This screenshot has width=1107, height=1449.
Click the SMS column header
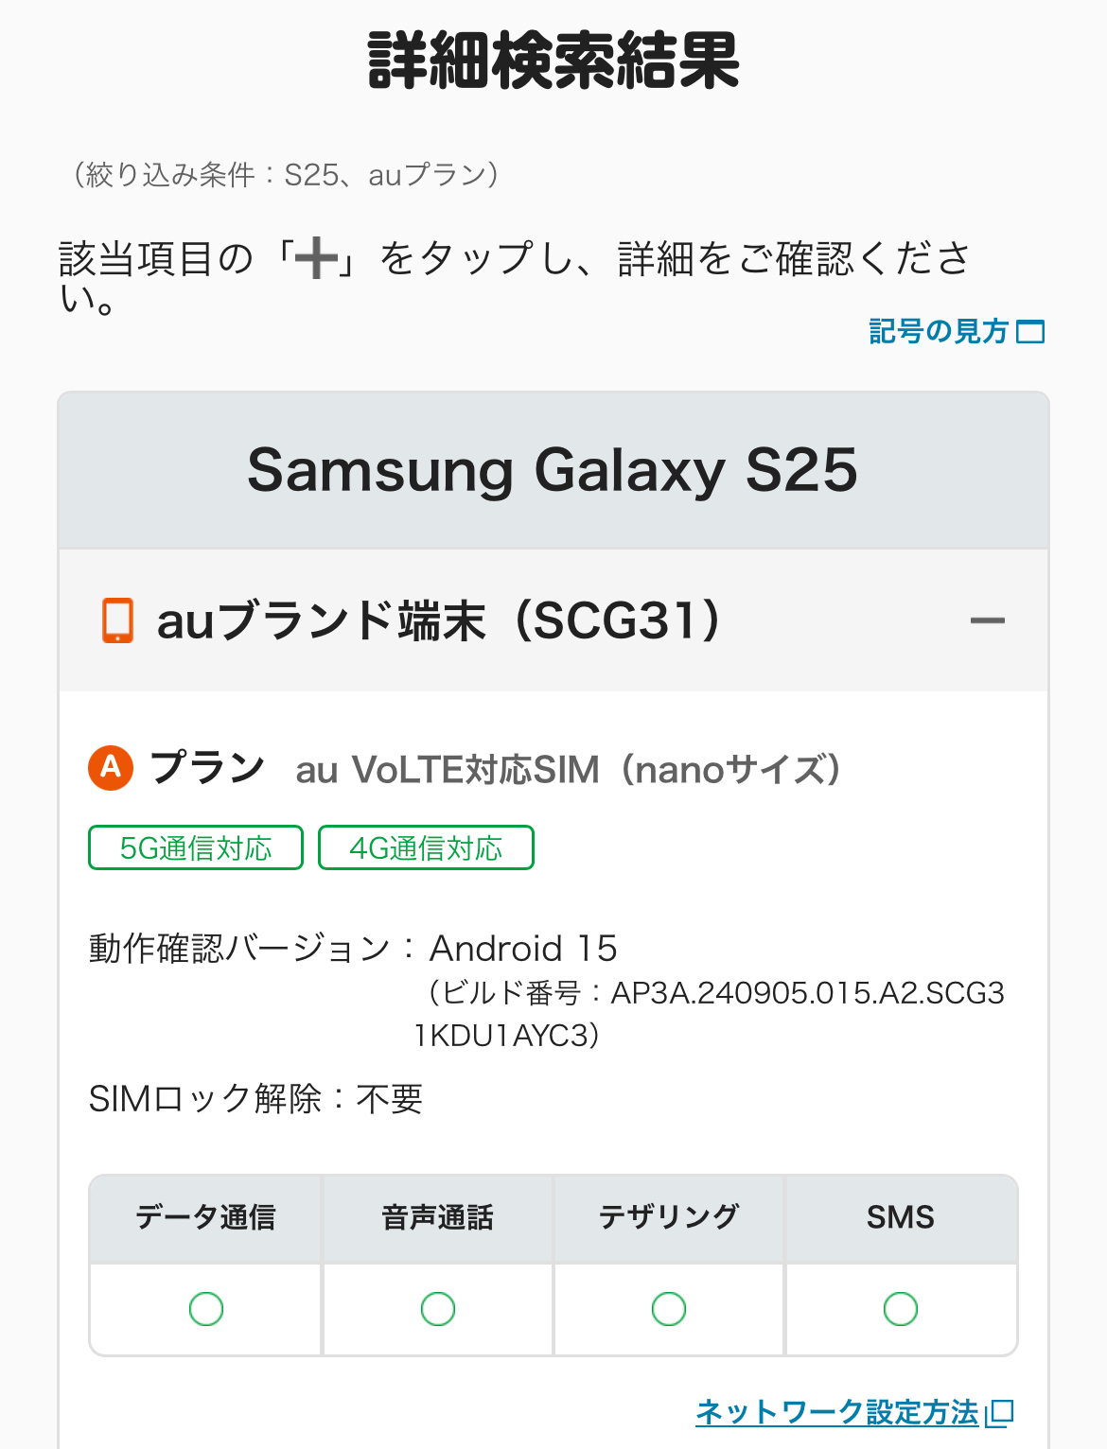click(x=900, y=1217)
